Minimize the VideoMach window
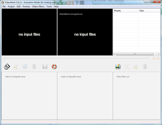The image size is (162, 125). (x=146, y=2)
